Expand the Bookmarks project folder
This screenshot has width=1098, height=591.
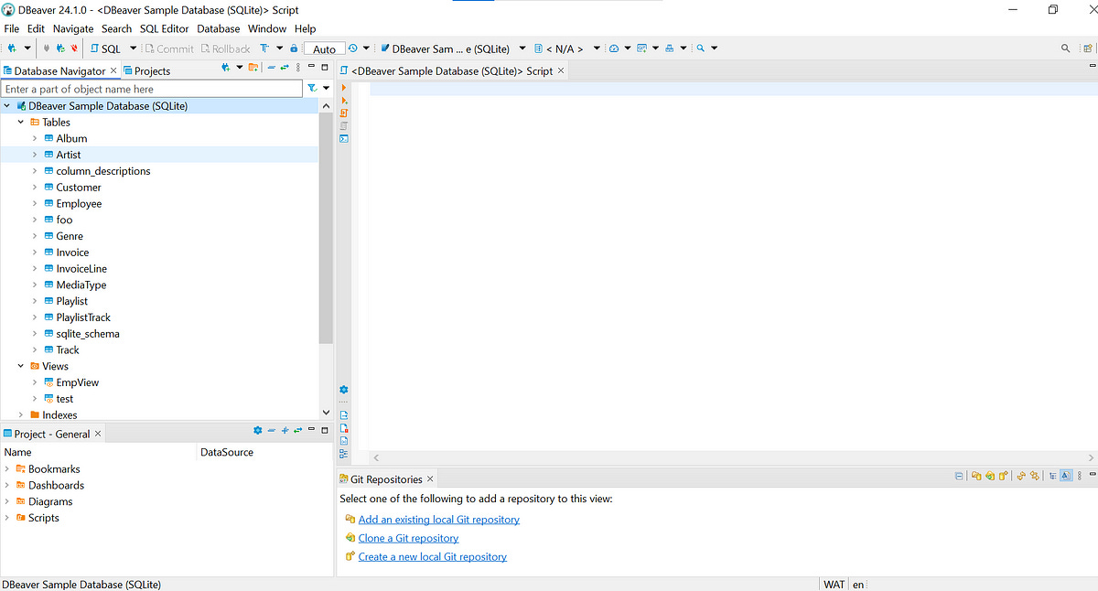tap(7, 468)
